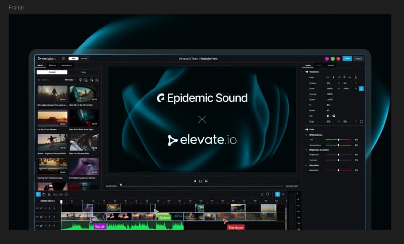Click the align horizontal center icon

pyautogui.click(x=333, y=77)
